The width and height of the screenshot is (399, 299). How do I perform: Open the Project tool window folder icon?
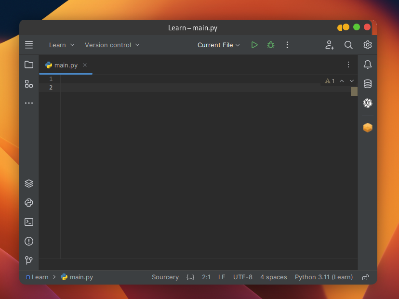29,65
